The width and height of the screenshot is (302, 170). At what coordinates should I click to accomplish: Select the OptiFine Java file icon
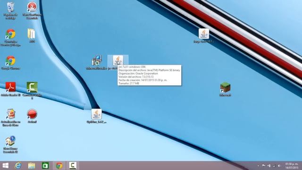tap(96, 114)
